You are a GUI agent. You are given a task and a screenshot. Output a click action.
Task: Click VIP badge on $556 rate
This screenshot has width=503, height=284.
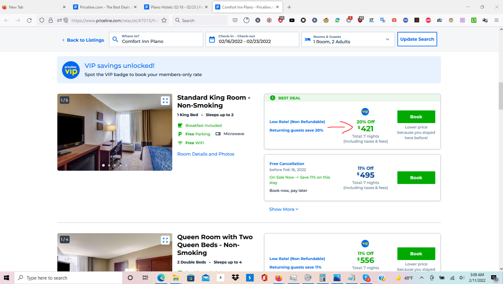(x=365, y=244)
